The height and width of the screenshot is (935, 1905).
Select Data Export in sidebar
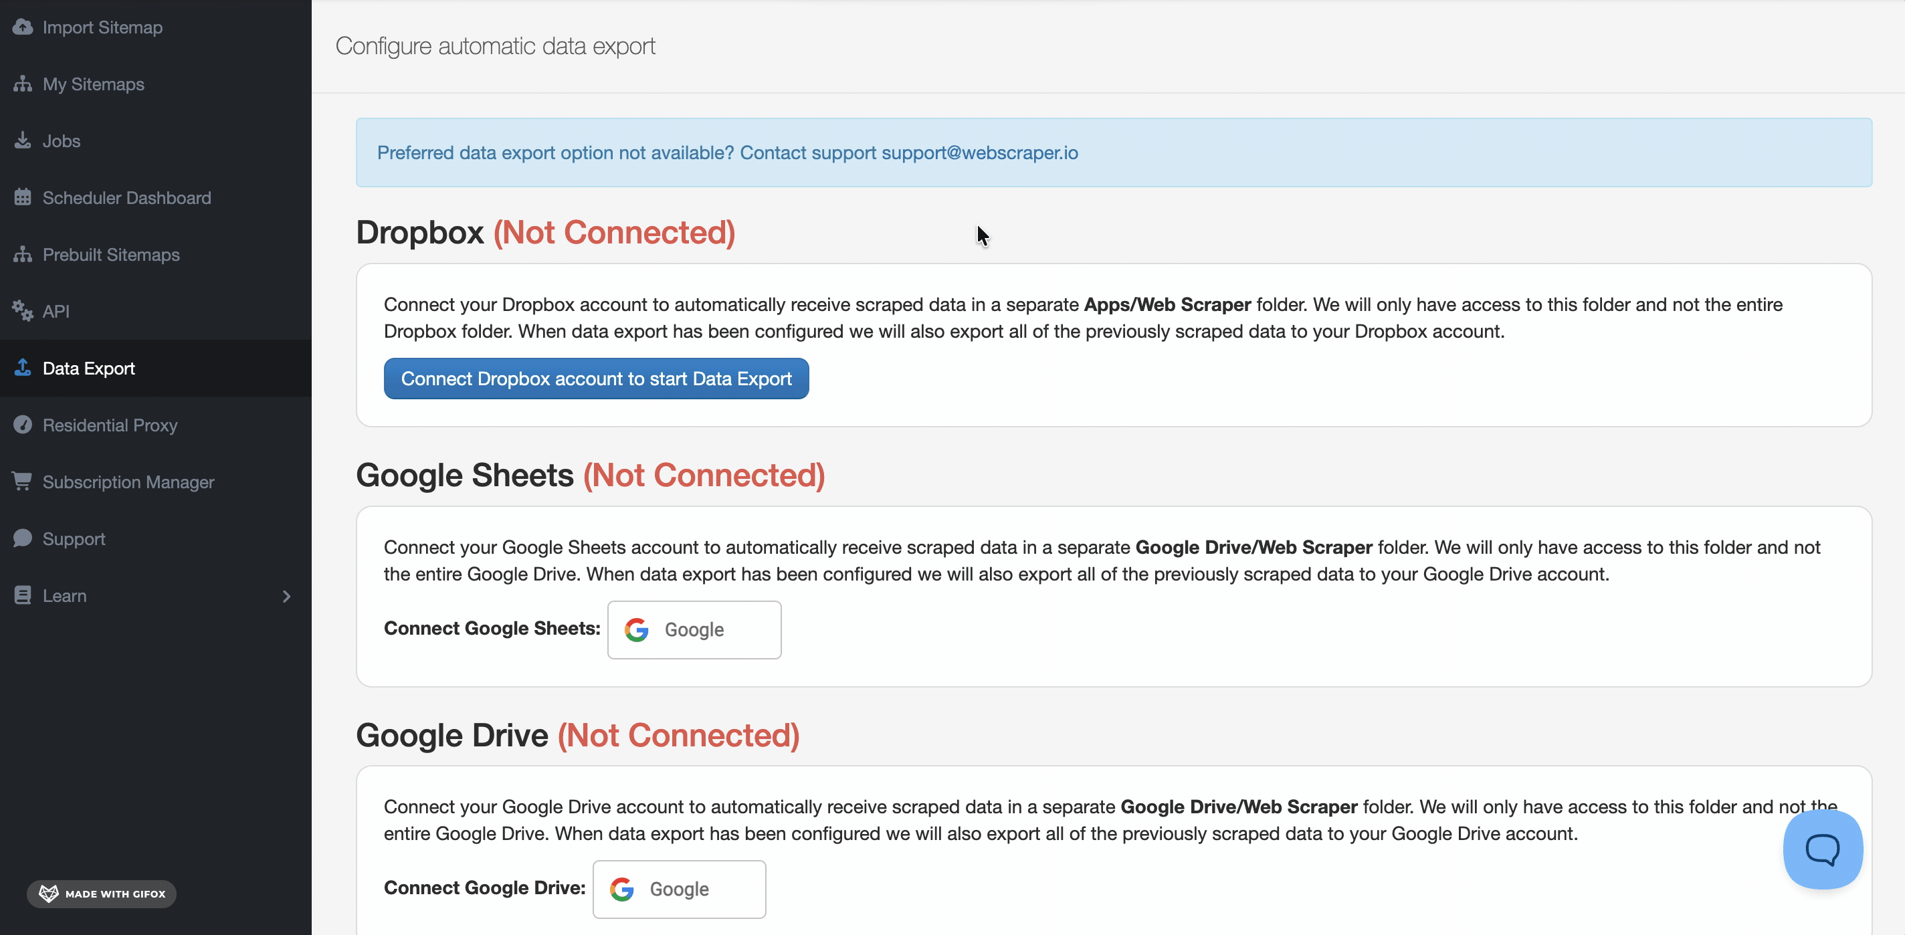pos(155,368)
